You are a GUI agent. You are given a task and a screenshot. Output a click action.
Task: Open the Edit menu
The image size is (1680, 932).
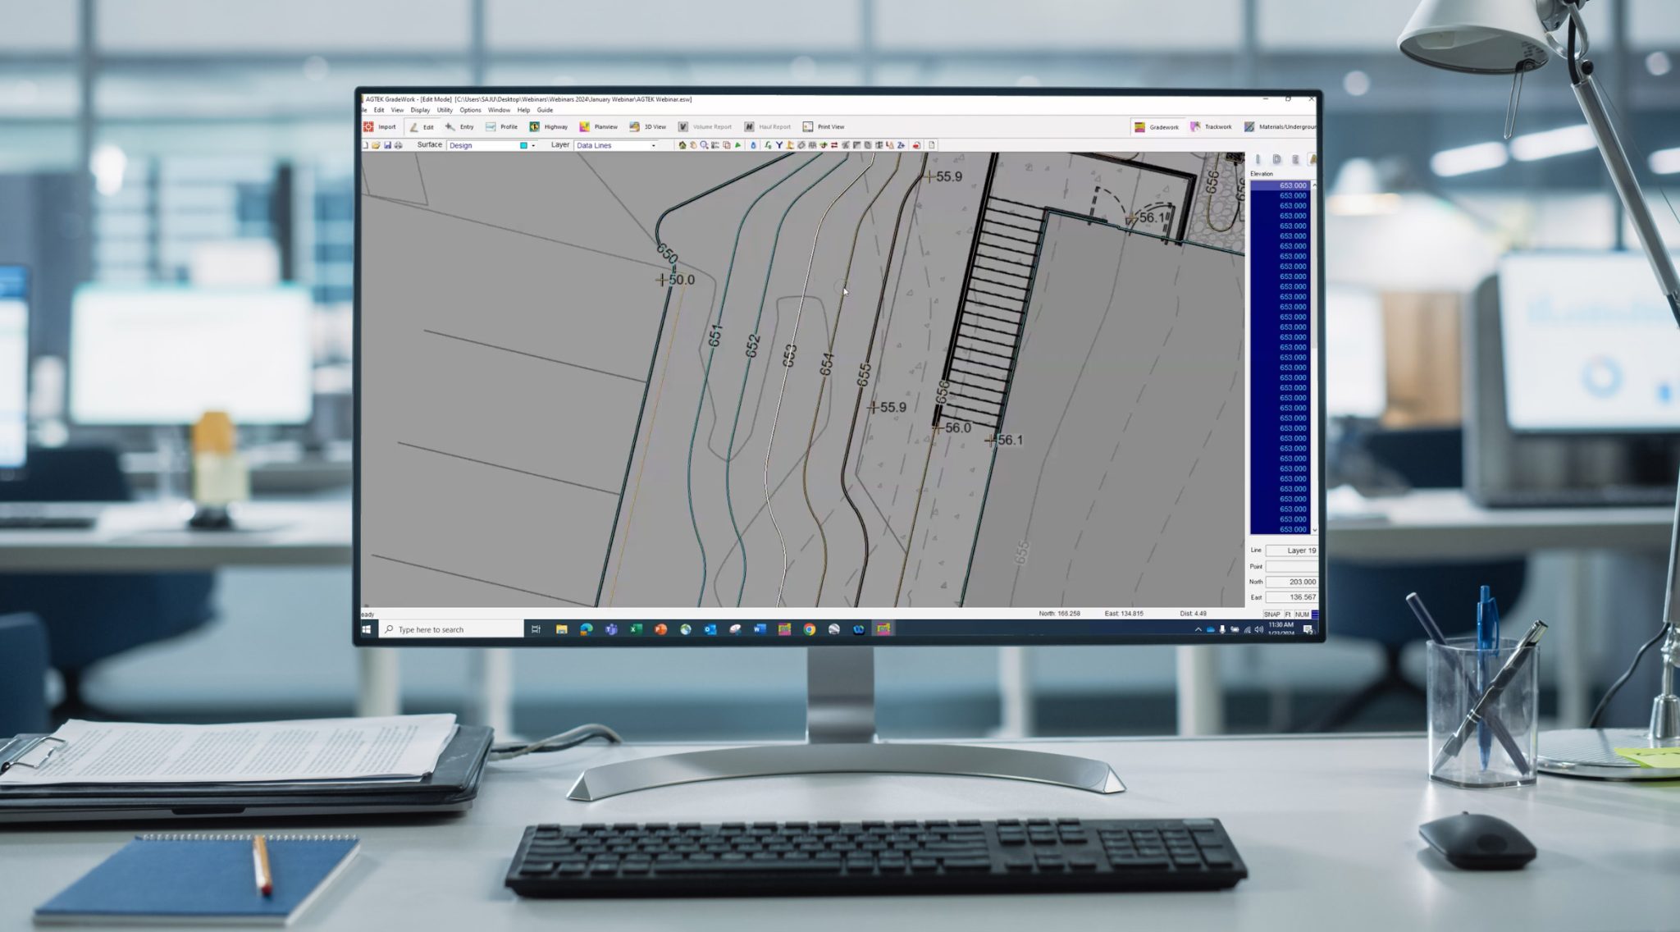coord(379,110)
